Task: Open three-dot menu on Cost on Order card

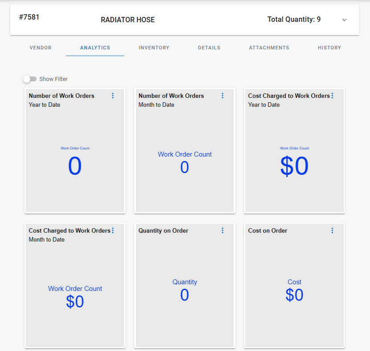Action: click(332, 230)
